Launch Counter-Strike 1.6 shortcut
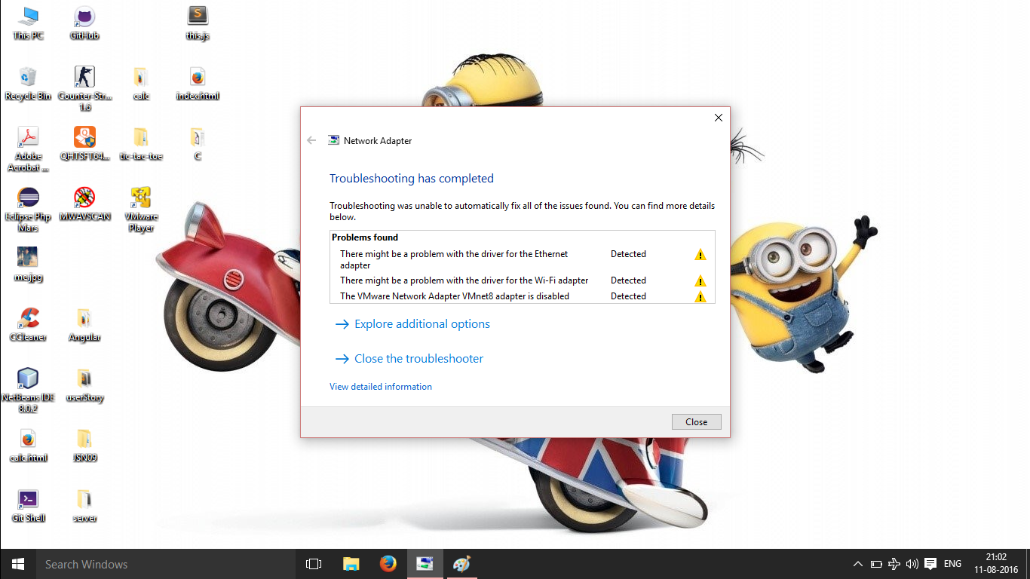 click(x=84, y=89)
